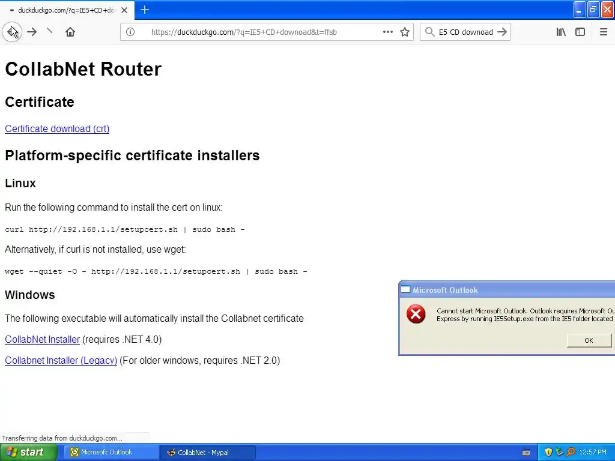Viewport: 615px width, 461px height.
Task: Click the Certificate heading
Action: click(x=40, y=102)
